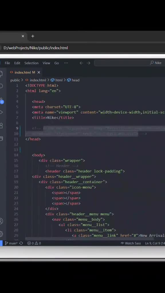Screen dimensions: 165x293
Task: Close the index.html editor tab
Action: click(x=39, y=72)
